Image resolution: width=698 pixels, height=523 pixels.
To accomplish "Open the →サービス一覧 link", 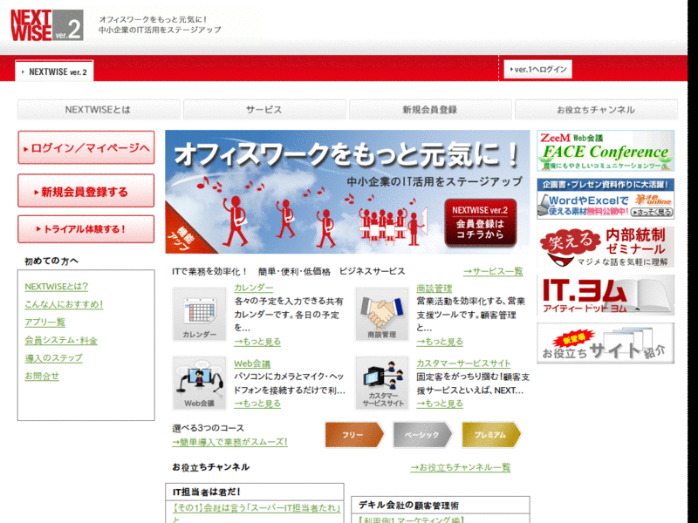I will pyautogui.click(x=493, y=271).
